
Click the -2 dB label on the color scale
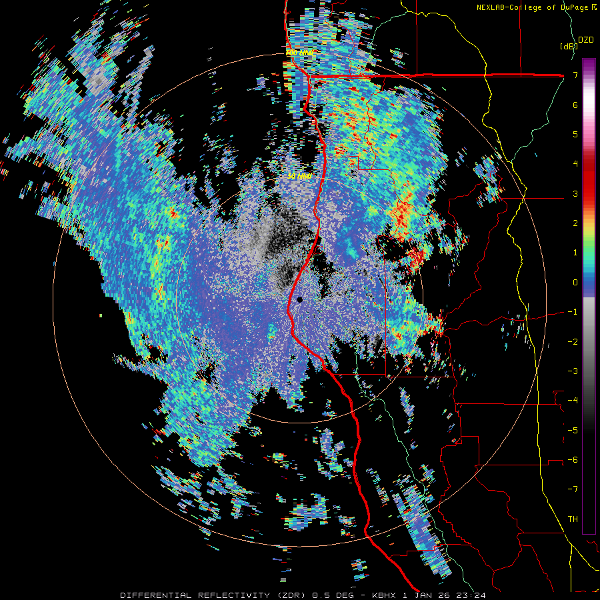click(573, 341)
